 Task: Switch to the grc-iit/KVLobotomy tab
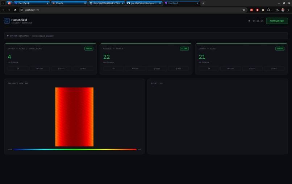point(144,3)
